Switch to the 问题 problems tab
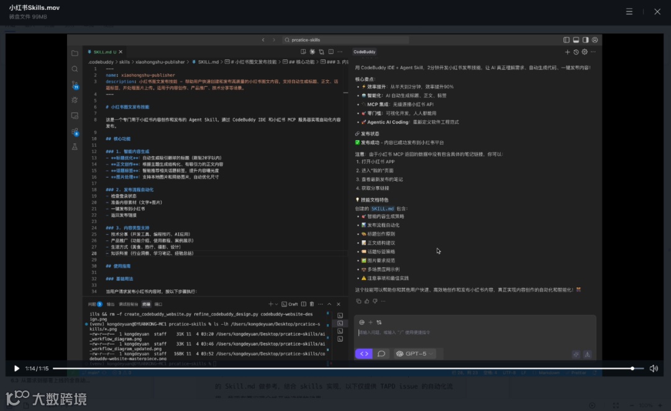The width and height of the screenshot is (671, 411). click(x=95, y=304)
